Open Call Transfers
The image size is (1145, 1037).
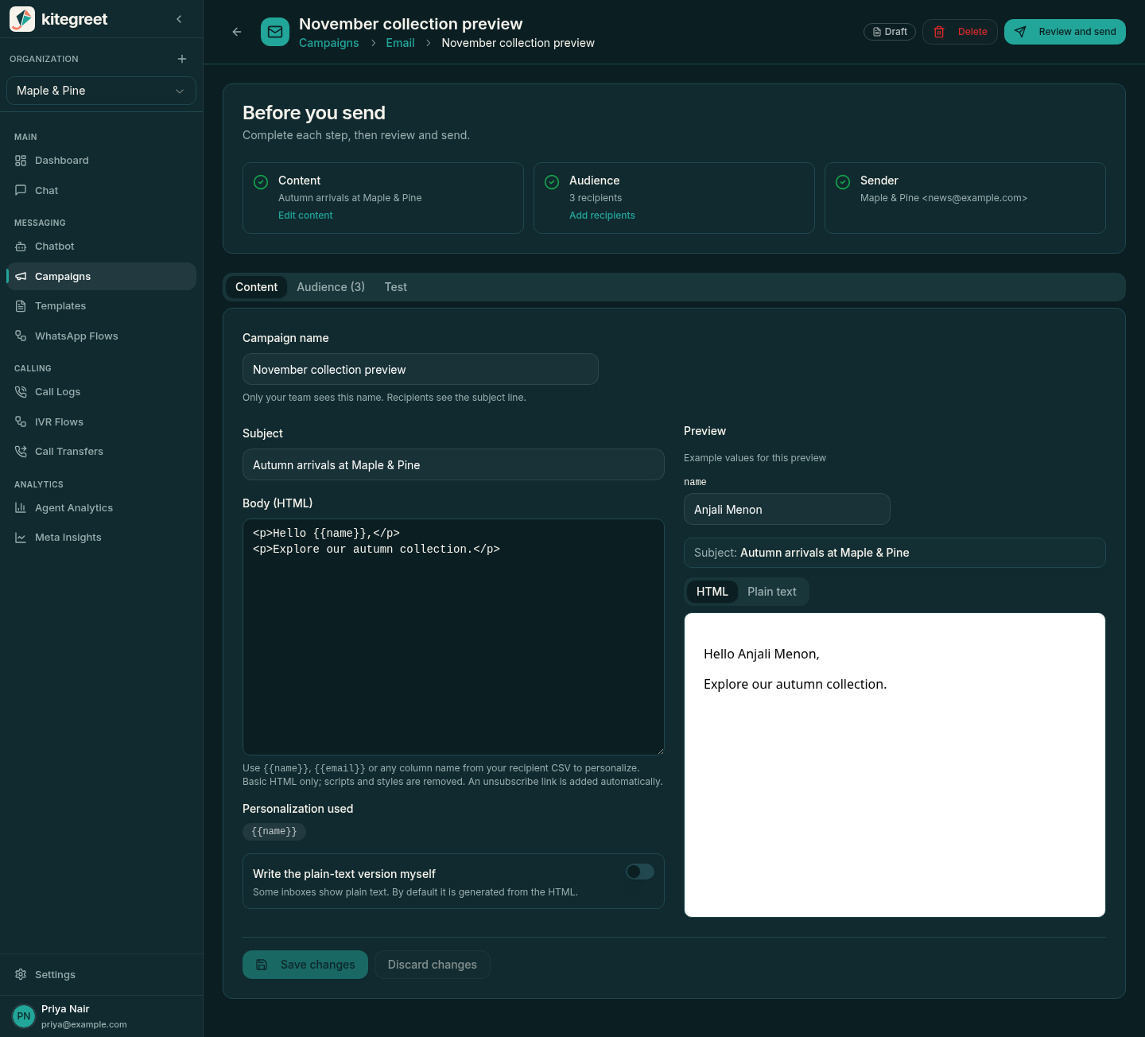[x=101, y=452]
